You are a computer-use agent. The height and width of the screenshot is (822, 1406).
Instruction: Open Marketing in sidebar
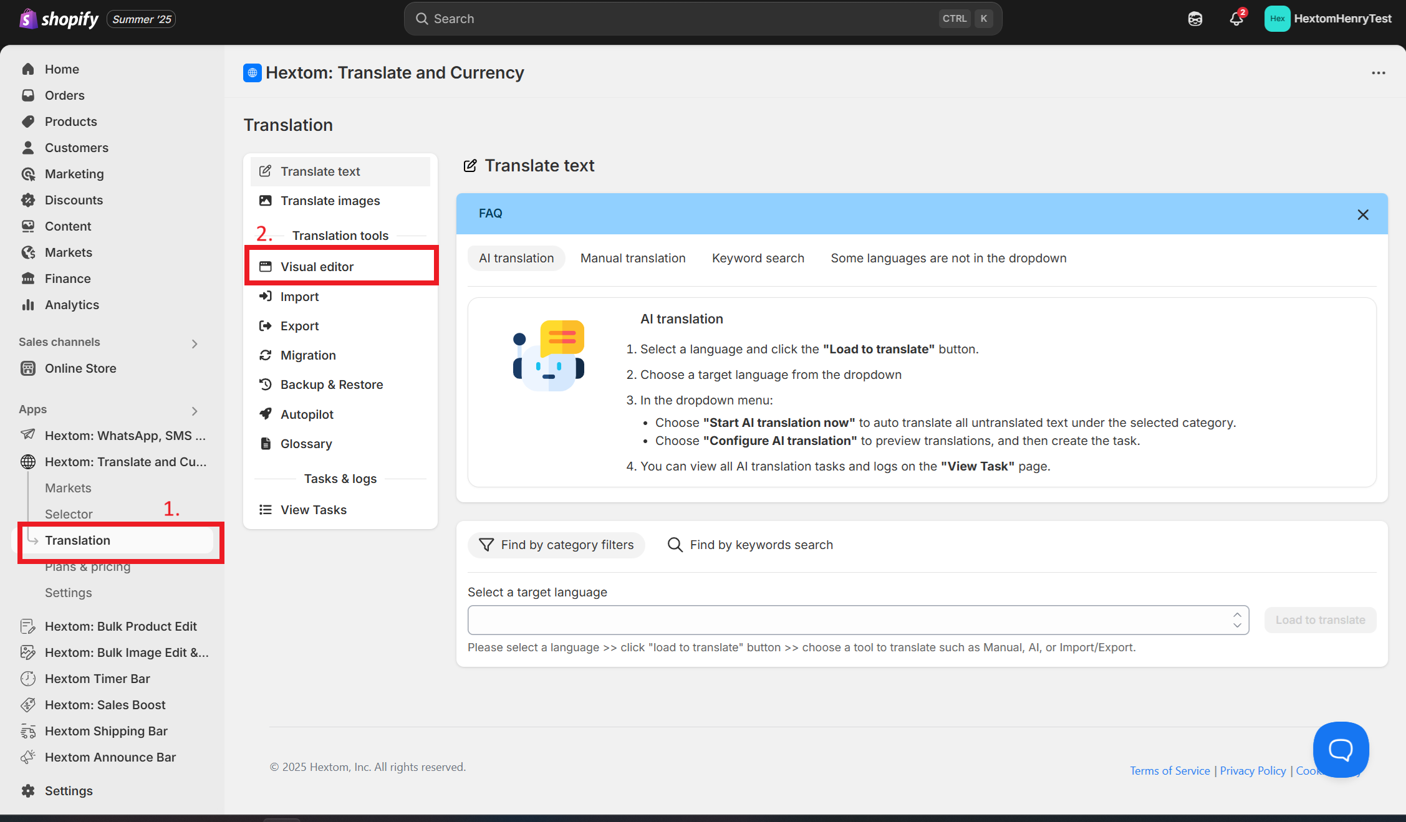[74, 174]
